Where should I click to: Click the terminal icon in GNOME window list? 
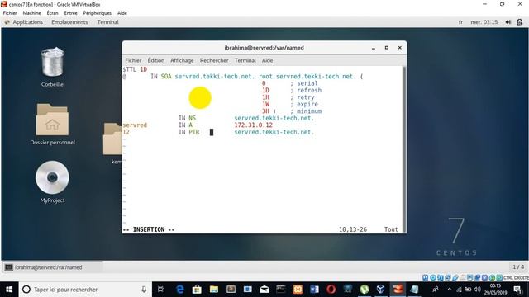click(x=9, y=267)
